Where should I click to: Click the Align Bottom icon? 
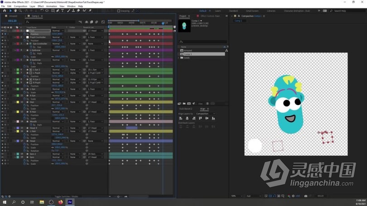[213, 118]
